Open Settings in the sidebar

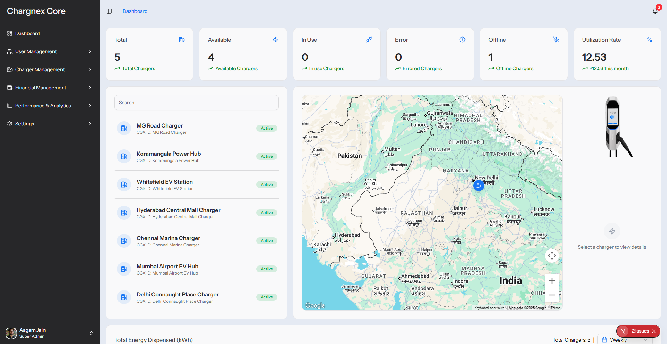25,124
